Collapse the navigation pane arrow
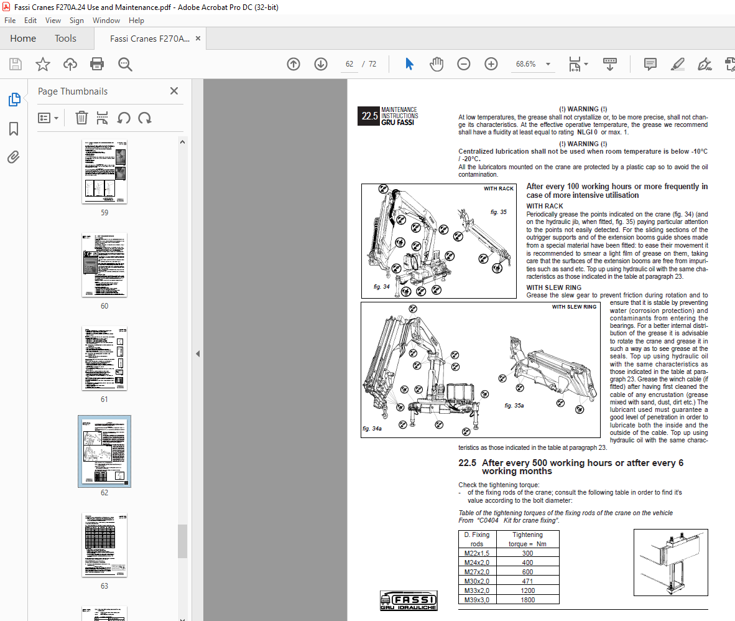Image resolution: width=735 pixels, height=621 pixels. point(198,353)
